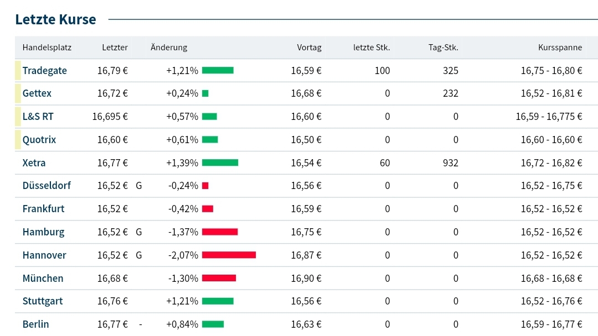598x336 pixels.
Task: Click the green change bar for Xetra
Action: (220, 162)
